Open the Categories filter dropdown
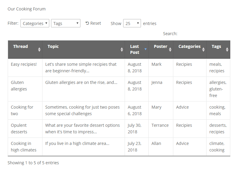This screenshot has width=238, height=172. [x=35, y=23]
